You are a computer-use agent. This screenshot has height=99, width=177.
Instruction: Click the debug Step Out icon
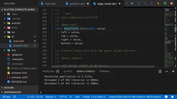coord(152,4)
